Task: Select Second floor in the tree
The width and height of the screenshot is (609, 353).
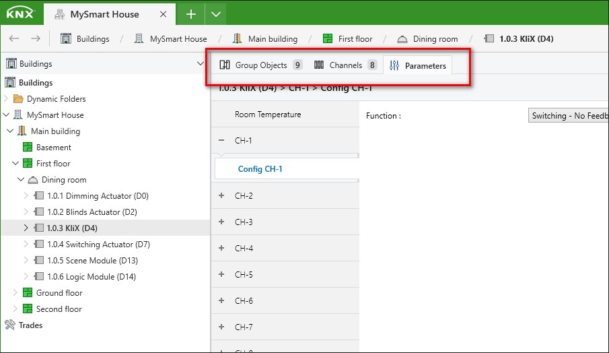Action: (x=59, y=309)
